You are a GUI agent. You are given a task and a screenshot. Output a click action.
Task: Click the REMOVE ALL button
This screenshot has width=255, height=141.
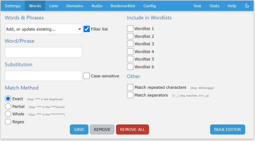[132, 129]
